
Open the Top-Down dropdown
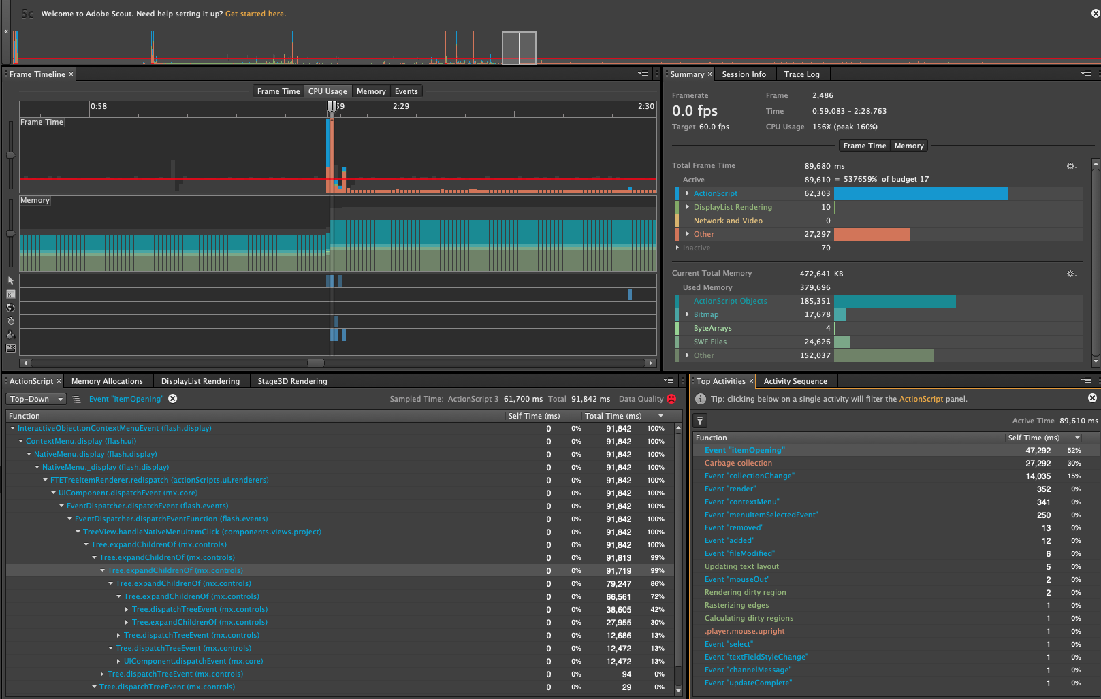pos(35,398)
